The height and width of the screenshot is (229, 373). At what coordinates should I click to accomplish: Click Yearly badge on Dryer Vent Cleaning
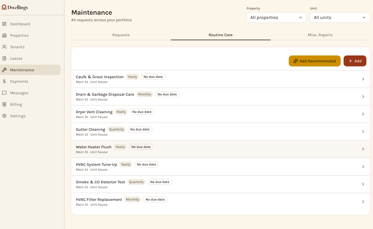tap(121, 112)
